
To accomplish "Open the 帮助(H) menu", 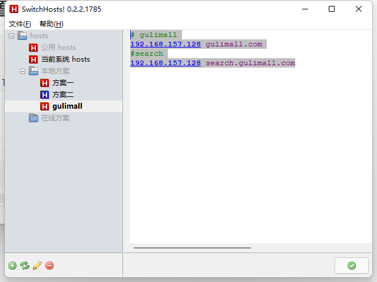I will tap(51, 24).
